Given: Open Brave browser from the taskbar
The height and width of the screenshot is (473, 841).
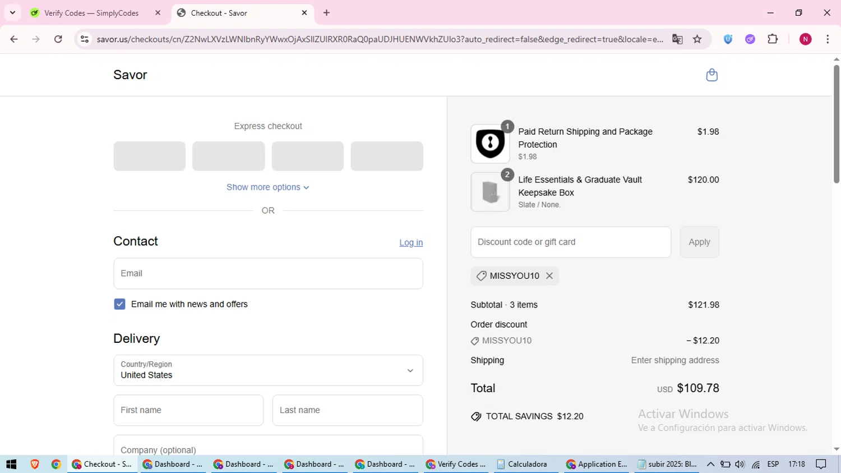Looking at the screenshot, I should (x=35, y=464).
